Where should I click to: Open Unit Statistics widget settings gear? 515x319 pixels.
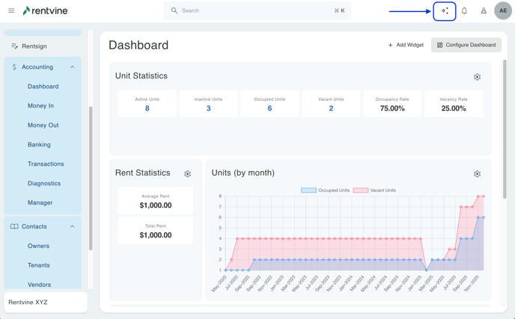(477, 77)
